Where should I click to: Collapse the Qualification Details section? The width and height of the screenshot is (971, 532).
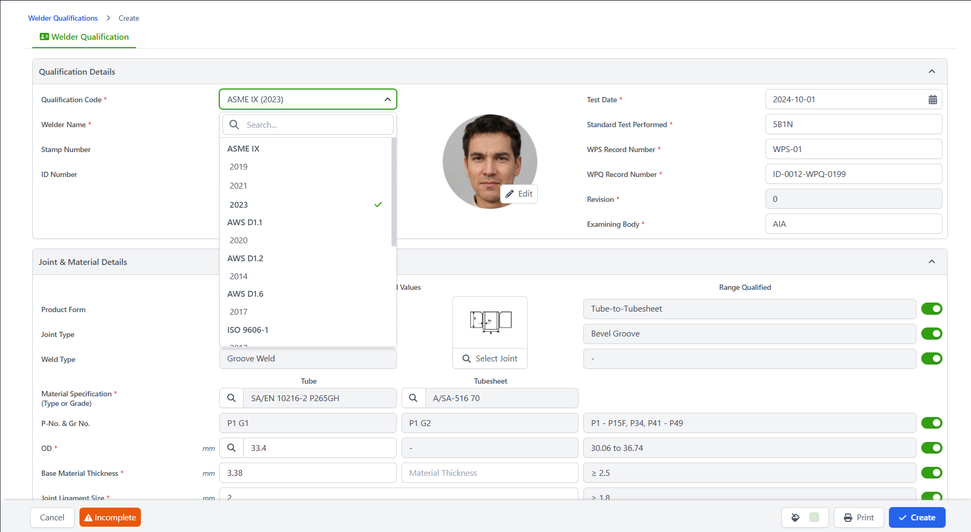click(931, 72)
